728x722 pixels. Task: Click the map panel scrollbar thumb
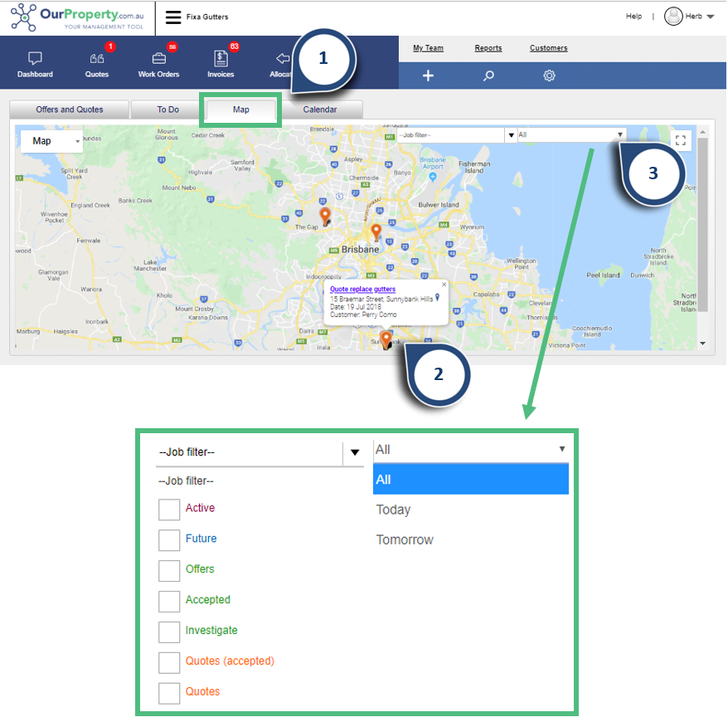(702, 225)
